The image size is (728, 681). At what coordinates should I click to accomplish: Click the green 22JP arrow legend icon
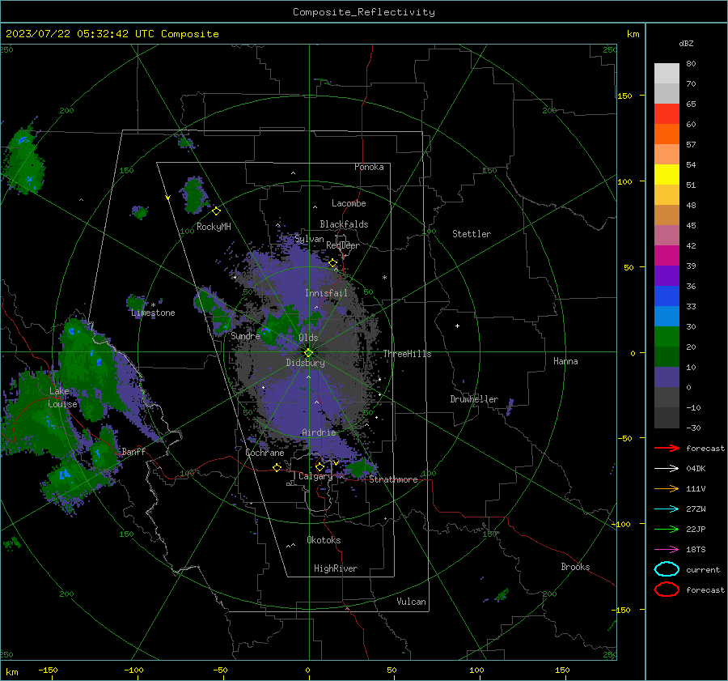click(x=667, y=529)
